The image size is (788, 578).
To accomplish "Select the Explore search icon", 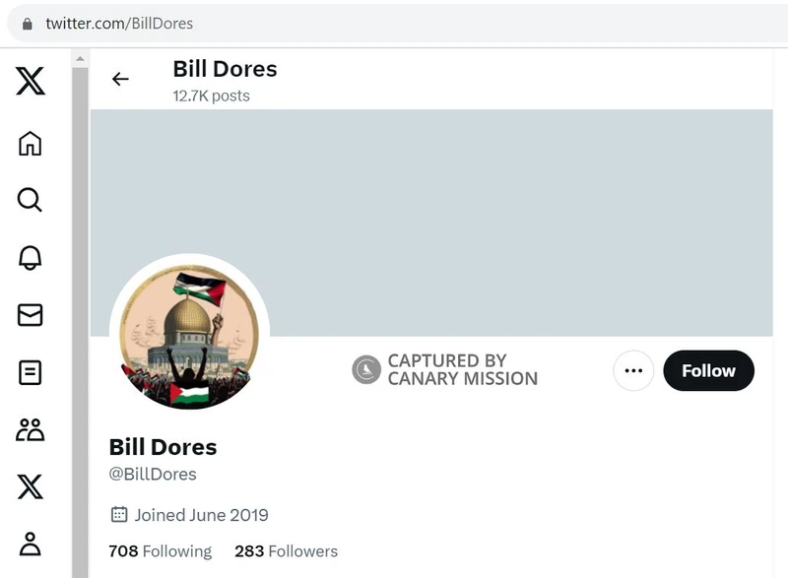I will (30, 200).
